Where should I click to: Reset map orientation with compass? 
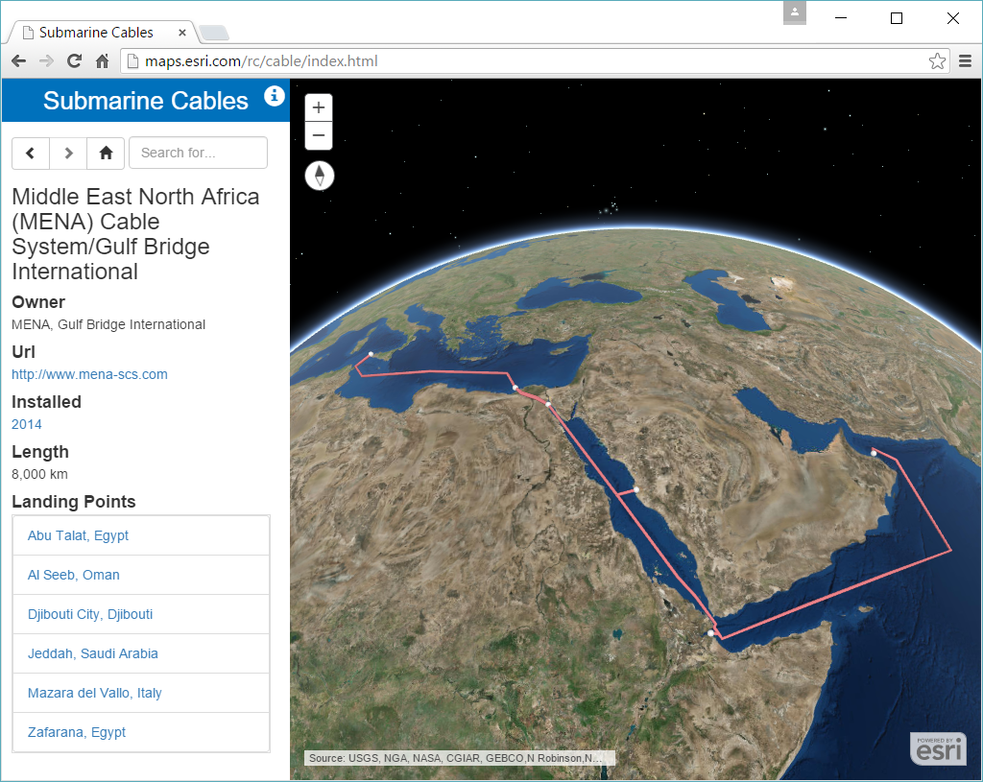click(320, 176)
